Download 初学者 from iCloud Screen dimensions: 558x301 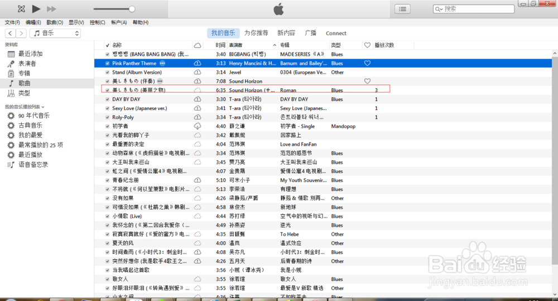[x=197, y=126]
